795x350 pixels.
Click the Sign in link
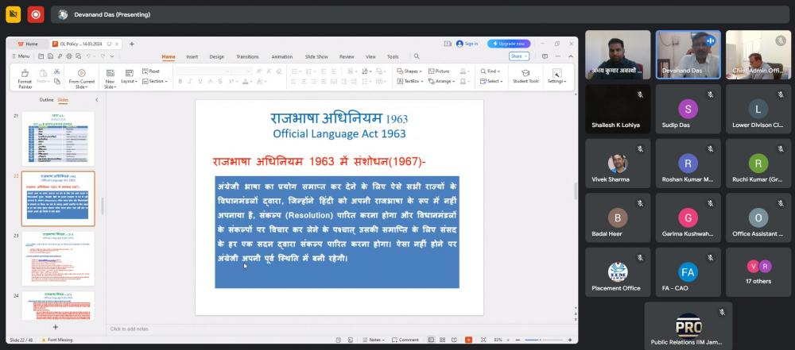(467, 44)
